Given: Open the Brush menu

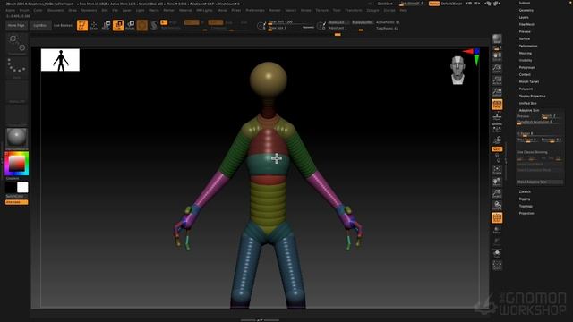Looking at the screenshot, I should tap(24, 10).
